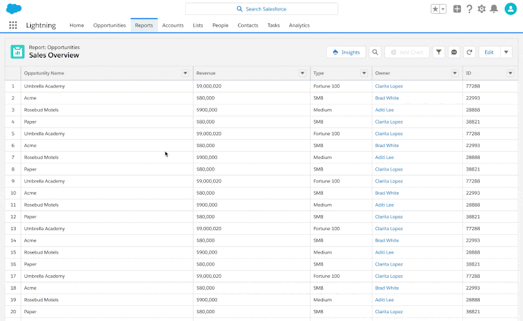Select the Reports tab

pyautogui.click(x=144, y=25)
